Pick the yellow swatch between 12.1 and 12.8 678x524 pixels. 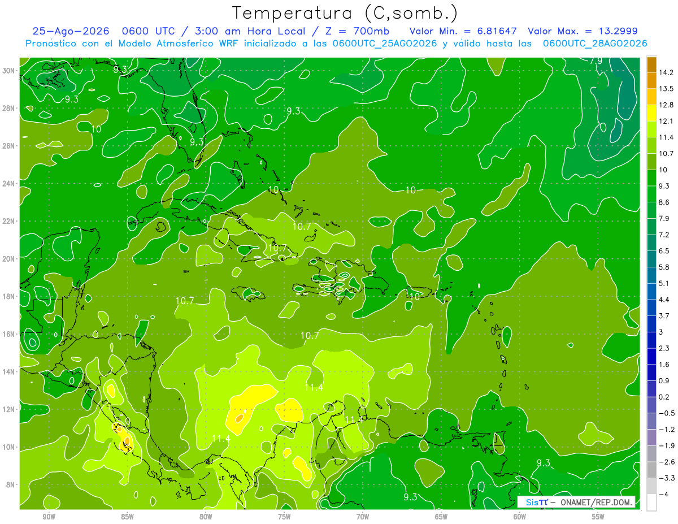click(651, 113)
